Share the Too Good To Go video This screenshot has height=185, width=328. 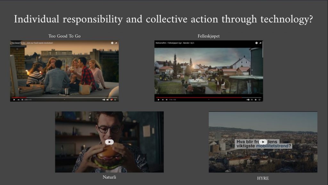[x=116, y=43]
